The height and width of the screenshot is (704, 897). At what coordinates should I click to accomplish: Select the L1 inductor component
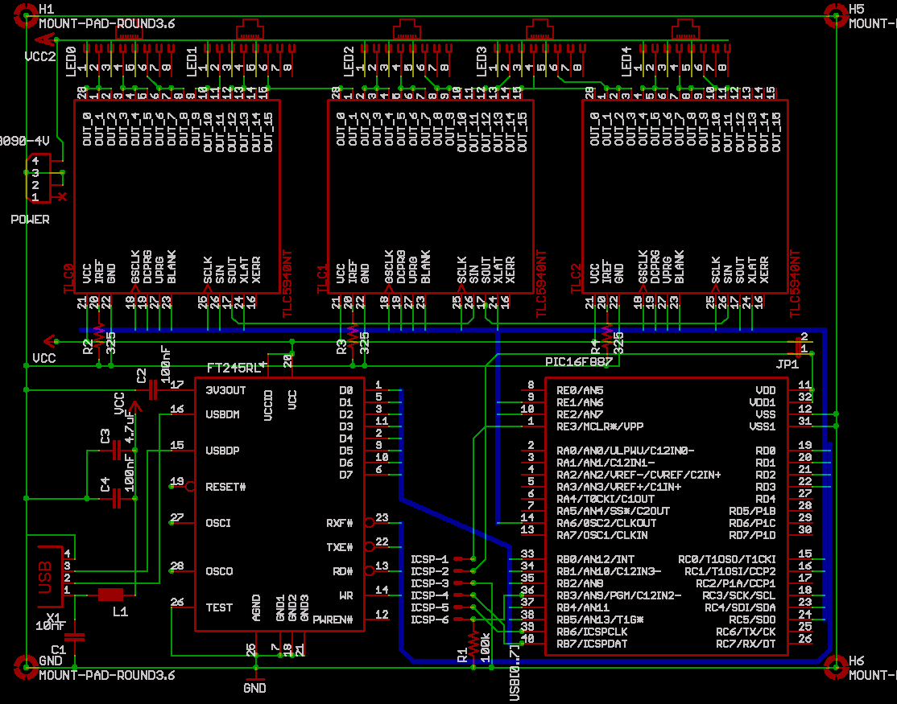point(110,595)
